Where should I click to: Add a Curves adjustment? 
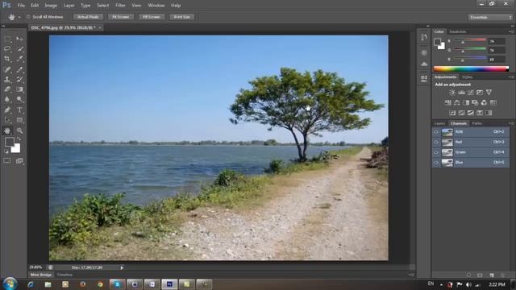pos(471,93)
